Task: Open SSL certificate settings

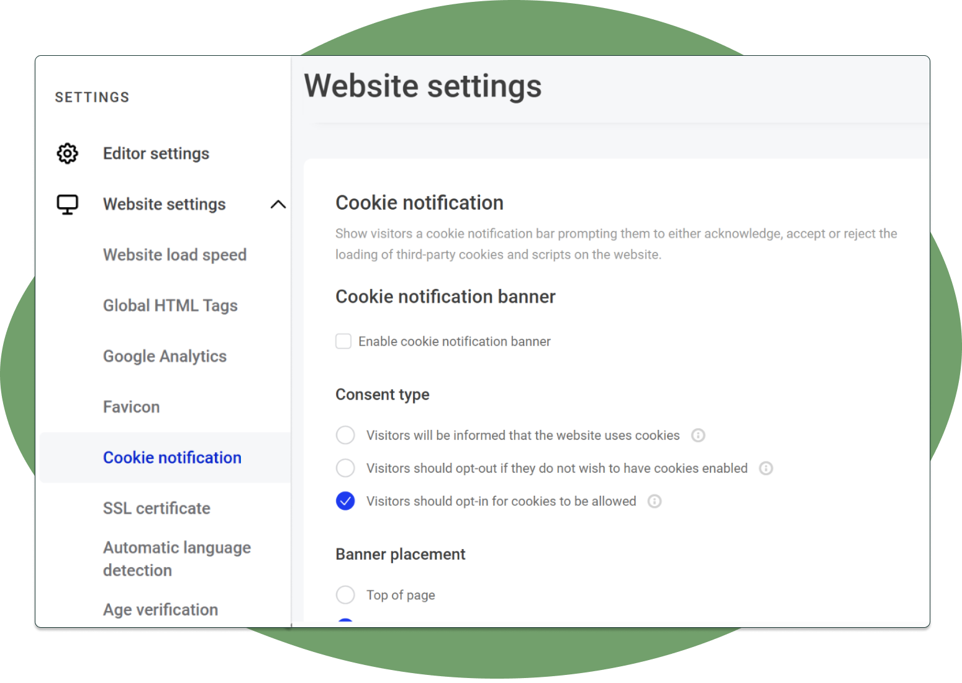Action: click(x=157, y=508)
